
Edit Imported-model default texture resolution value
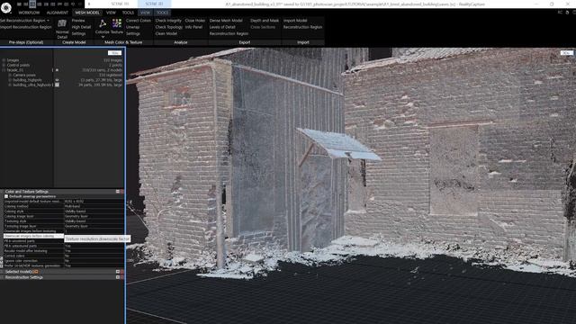pyautogui.click(x=94, y=202)
